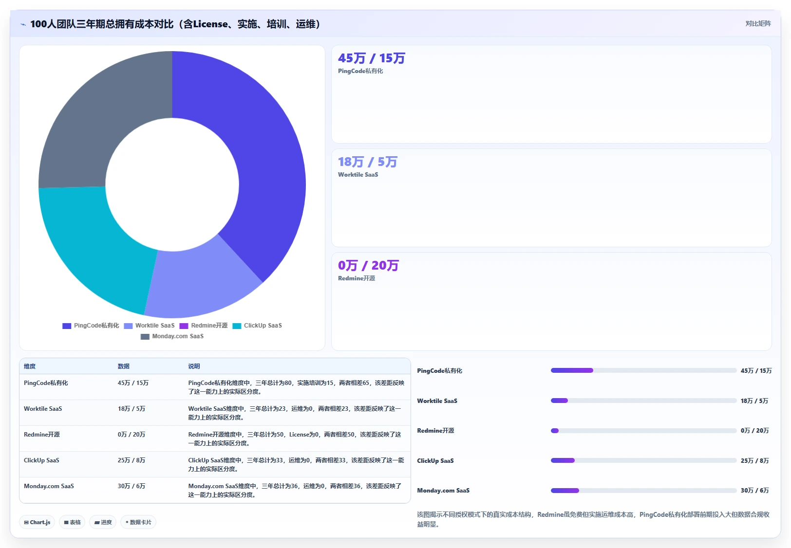Click the cyan ClickUp donut segment
The width and height of the screenshot is (791, 548).
point(93,248)
